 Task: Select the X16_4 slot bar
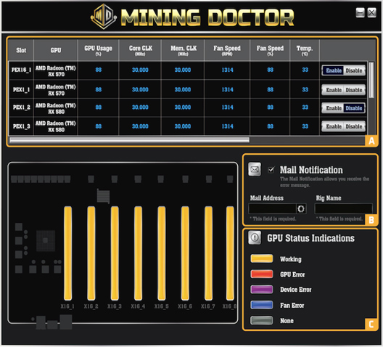(138, 253)
